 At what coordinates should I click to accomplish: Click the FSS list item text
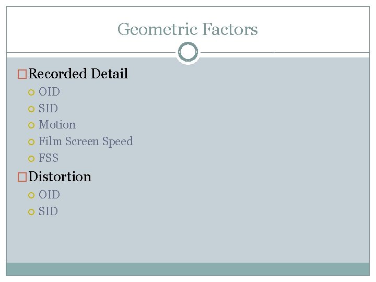[49, 158]
